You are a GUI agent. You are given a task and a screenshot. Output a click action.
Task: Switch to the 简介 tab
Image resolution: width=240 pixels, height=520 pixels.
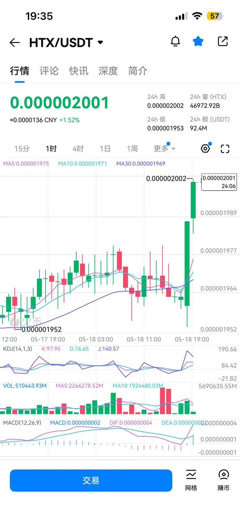click(x=138, y=71)
